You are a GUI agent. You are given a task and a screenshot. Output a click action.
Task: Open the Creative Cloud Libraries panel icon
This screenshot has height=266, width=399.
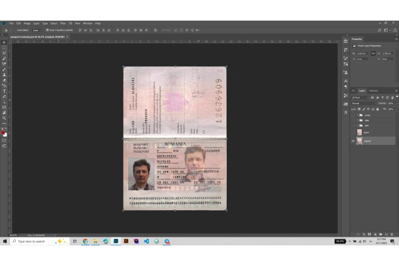tap(346, 104)
